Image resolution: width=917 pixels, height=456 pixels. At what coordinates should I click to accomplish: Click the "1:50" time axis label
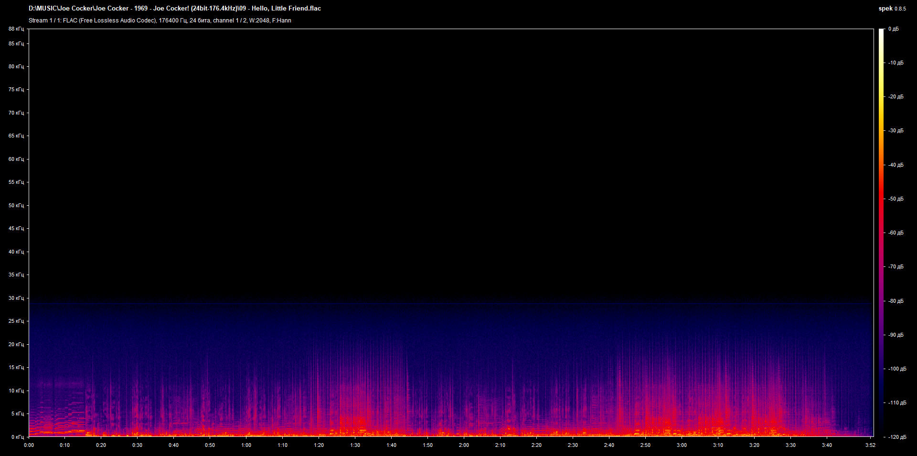428,445
